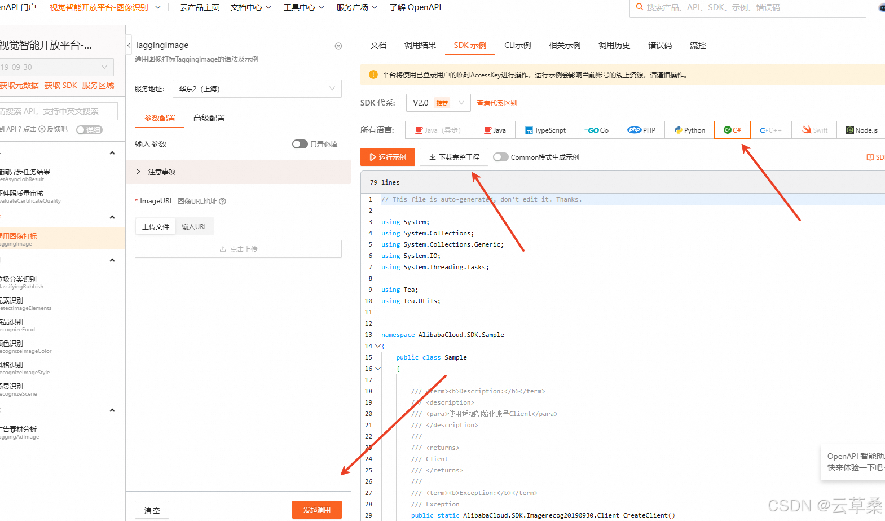
Task: Expand the 注意事项 section
Action: (238, 172)
